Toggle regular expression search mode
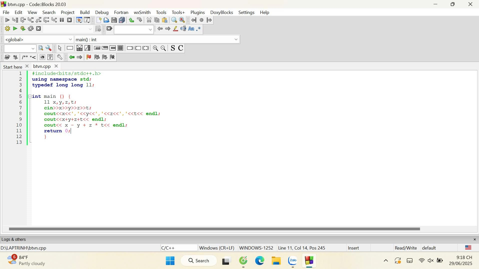The height and width of the screenshot is (269, 479). 199,29
